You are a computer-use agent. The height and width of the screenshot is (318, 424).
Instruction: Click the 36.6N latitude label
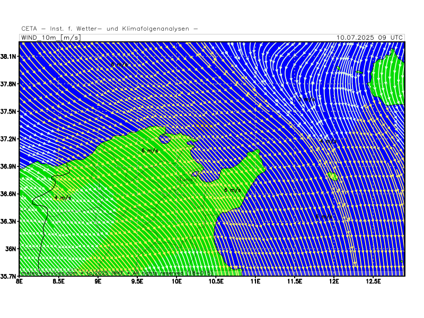pos(8,194)
